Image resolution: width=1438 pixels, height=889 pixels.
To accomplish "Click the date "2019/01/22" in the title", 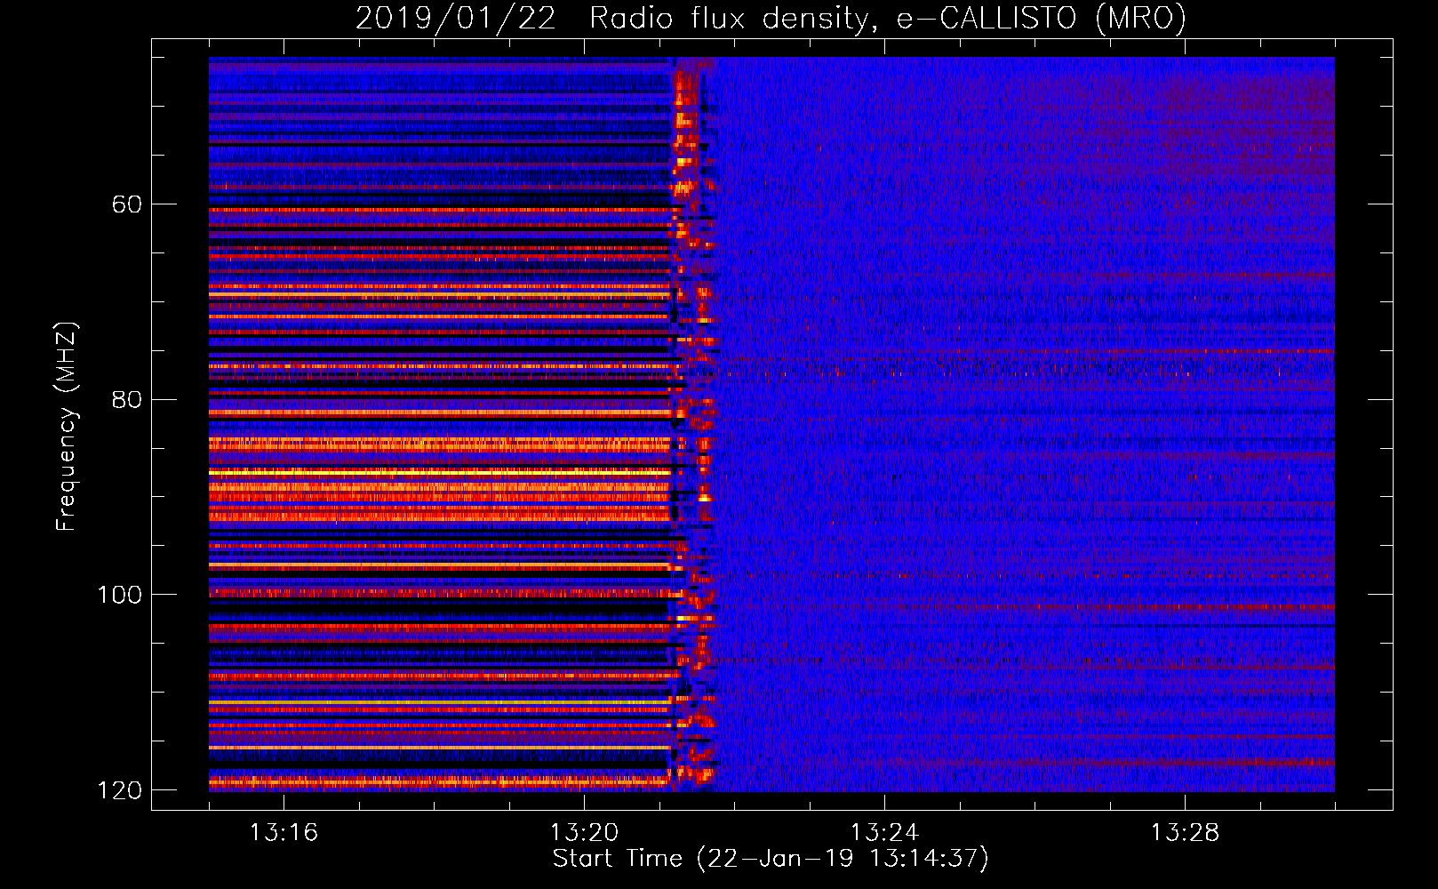I will (x=456, y=18).
